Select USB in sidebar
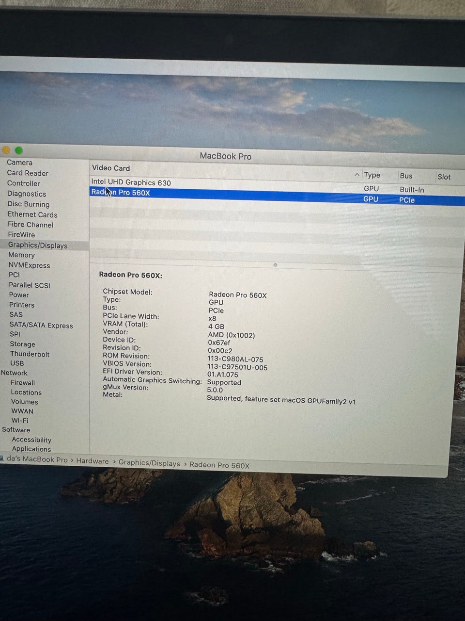465x621 pixels. [x=17, y=363]
